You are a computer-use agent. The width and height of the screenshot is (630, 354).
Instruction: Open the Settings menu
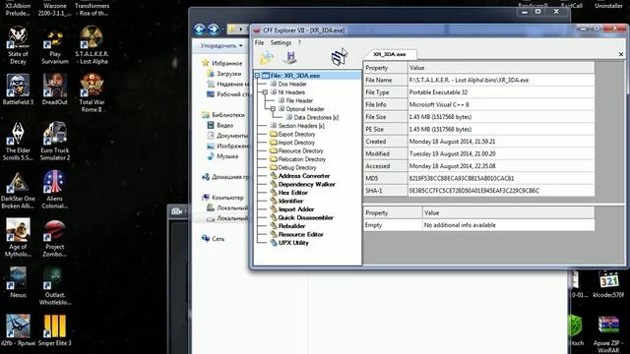[281, 42]
